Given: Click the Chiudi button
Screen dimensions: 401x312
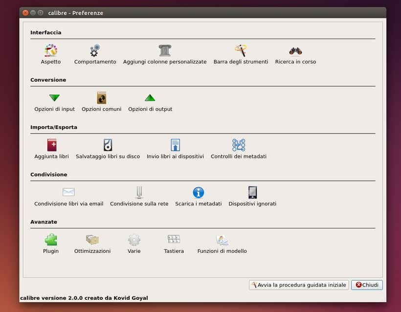Looking at the screenshot, I should point(367,285).
